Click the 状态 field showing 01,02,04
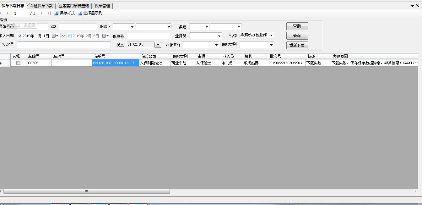422x205 pixels. pos(140,45)
